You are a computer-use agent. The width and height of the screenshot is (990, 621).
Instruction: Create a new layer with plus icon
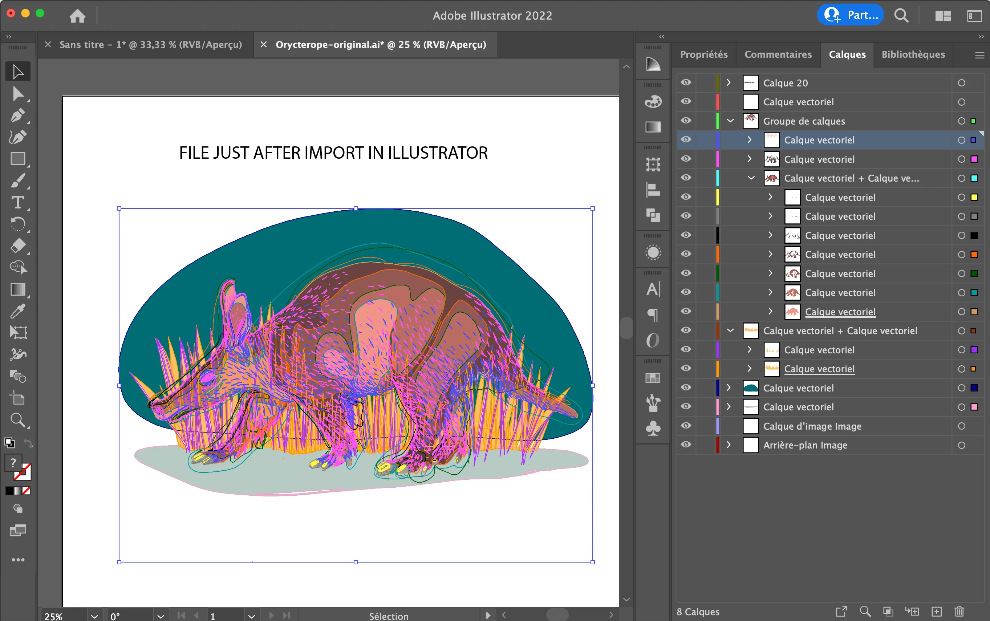point(937,611)
